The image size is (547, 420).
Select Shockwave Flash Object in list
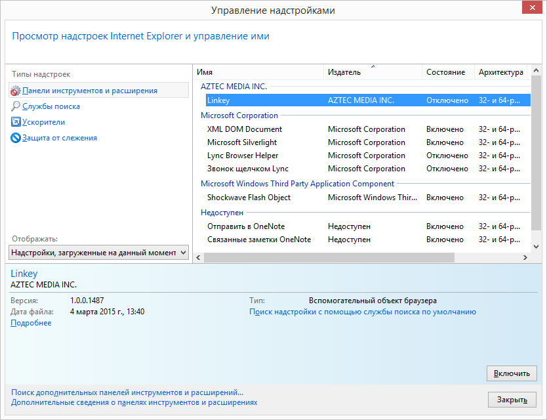(368, 198)
